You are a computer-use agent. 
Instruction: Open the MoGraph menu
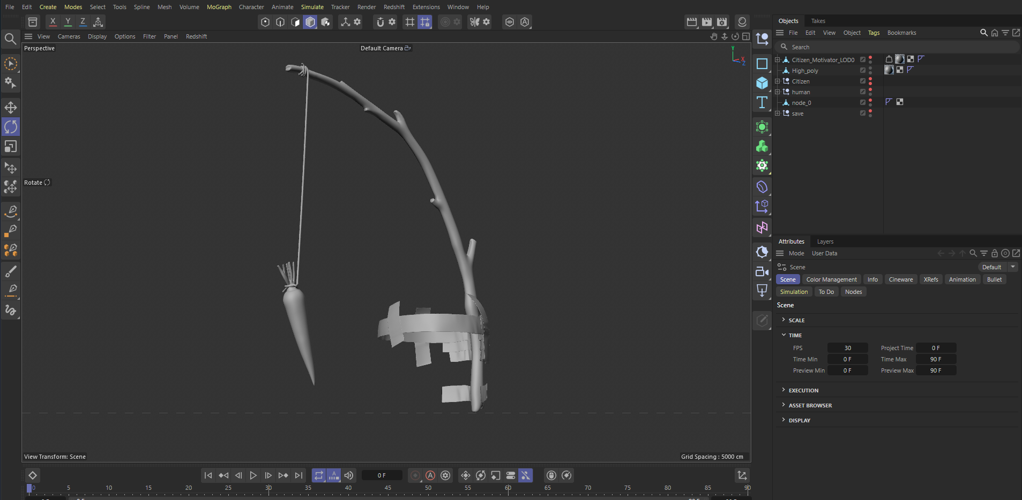pos(219,7)
